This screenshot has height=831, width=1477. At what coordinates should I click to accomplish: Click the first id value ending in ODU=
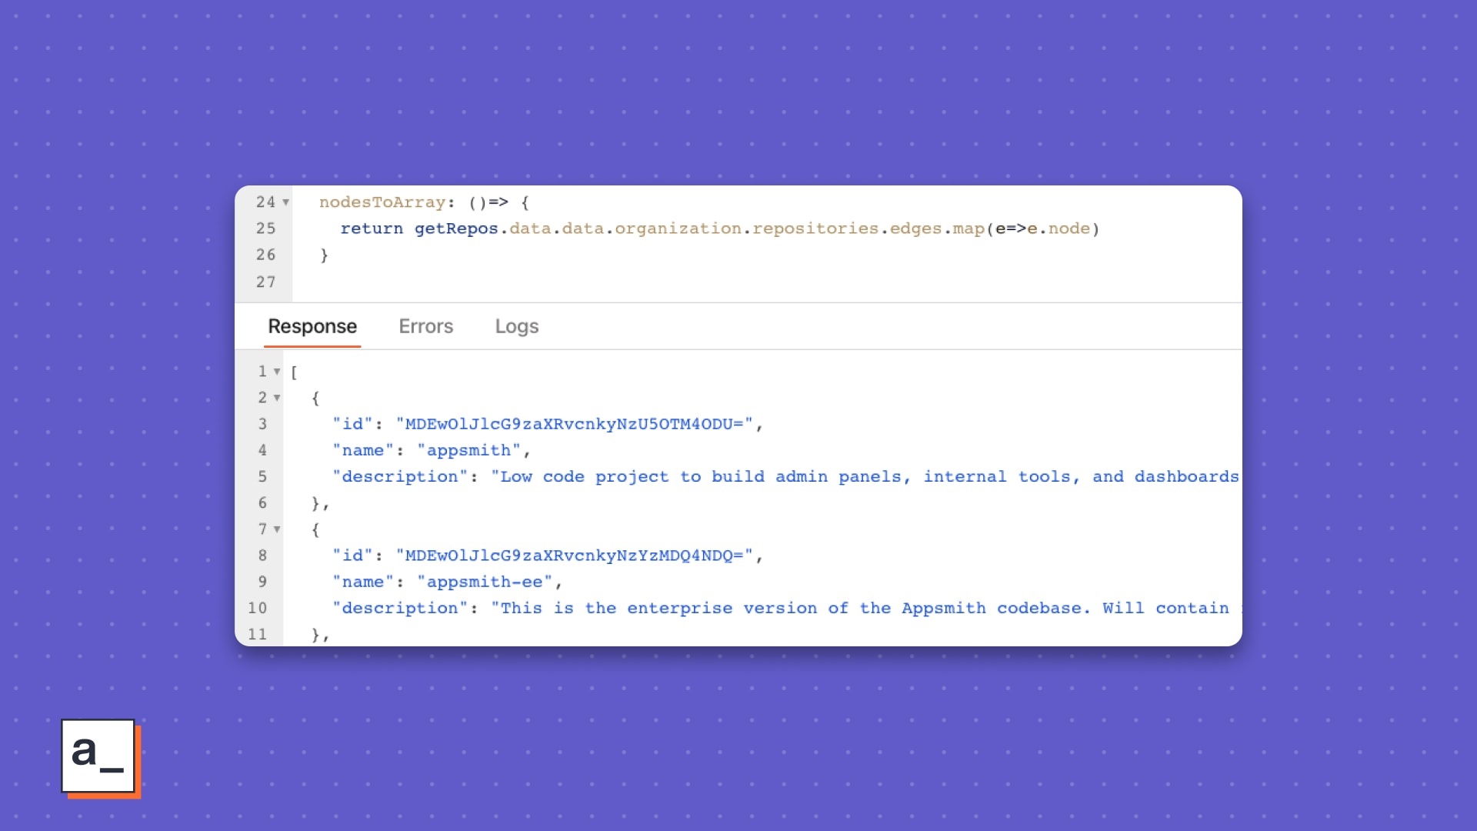click(574, 424)
